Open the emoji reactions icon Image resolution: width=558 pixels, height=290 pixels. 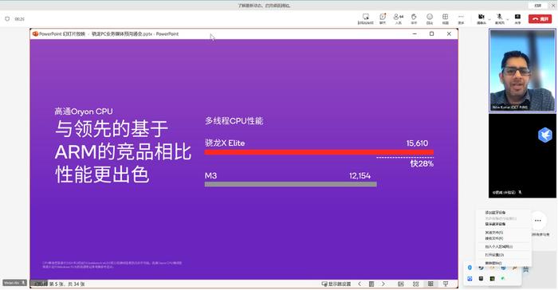click(430, 18)
